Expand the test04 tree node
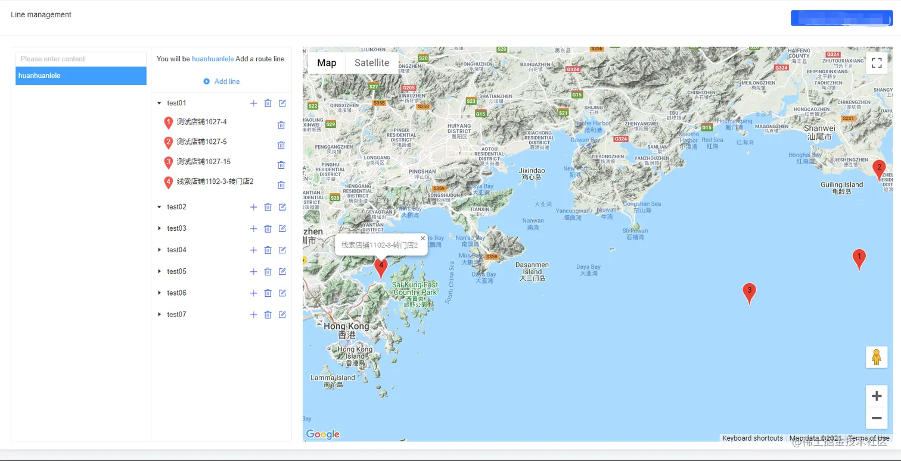The width and height of the screenshot is (901, 461). pos(159,250)
